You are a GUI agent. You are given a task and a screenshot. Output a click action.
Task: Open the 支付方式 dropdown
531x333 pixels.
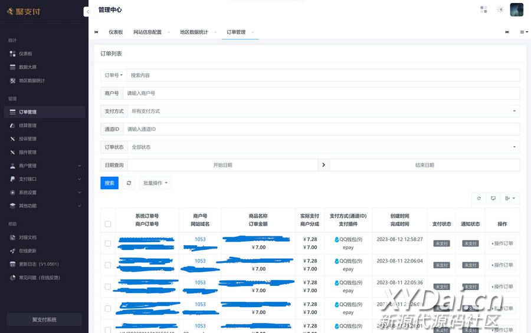[x=323, y=111]
